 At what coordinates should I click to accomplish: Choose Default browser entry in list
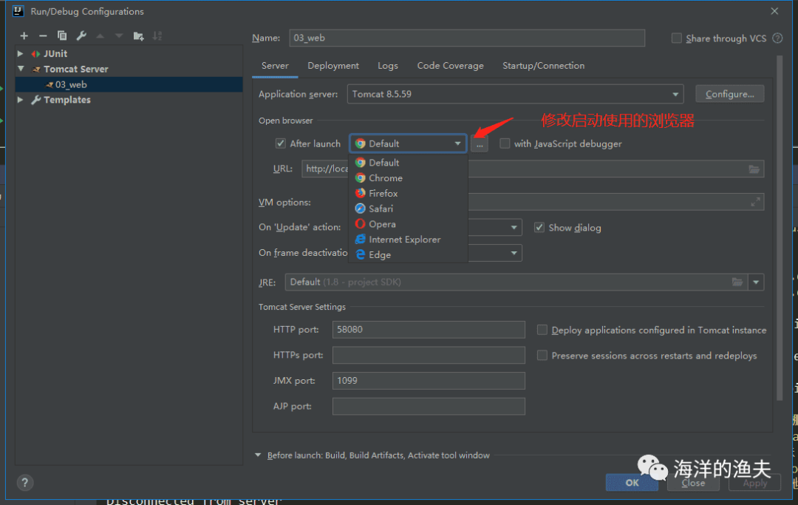pos(408,163)
